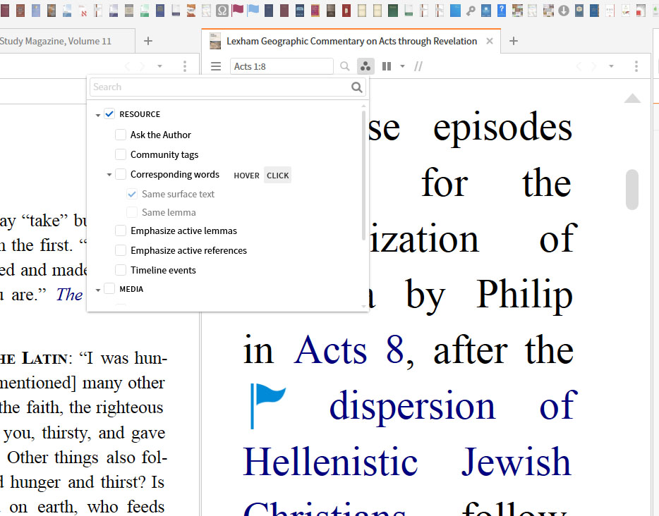Click the 'Latin' heading in left panel
The height and width of the screenshot is (516, 659).
(44, 359)
